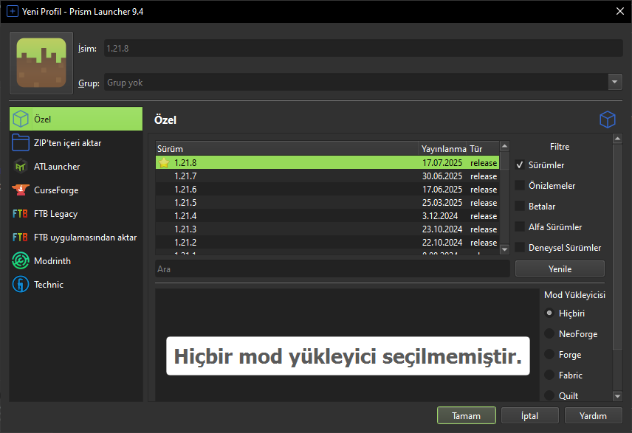The height and width of the screenshot is (433, 632).
Task: Click the right panel scroll-down arrow
Action: tap(617, 396)
